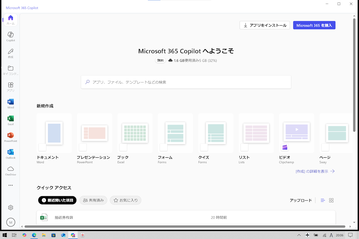Click the Excel icon of 抽選券枚数 file

44,217
